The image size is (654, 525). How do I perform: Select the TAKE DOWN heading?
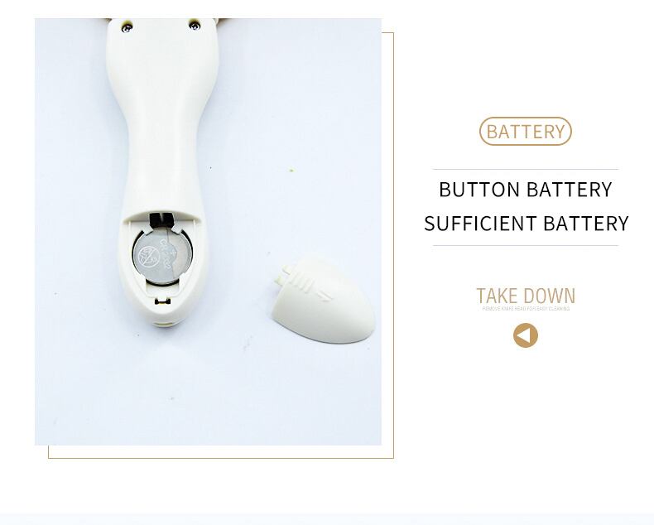click(x=526, y=296)
